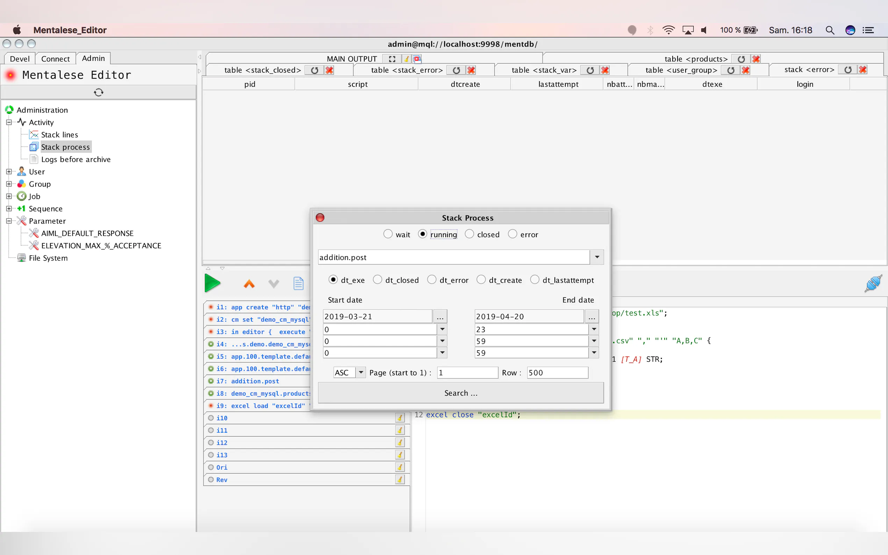Click the blue connector plug icon
The width and height of the screenshot is (888, 555).
[873, 283]
